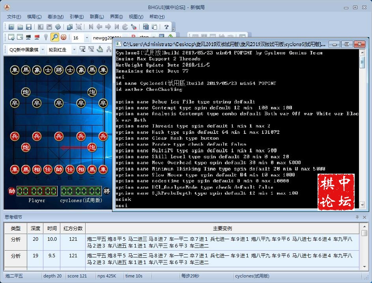Click the 深度 column header

tap(36, 229)
